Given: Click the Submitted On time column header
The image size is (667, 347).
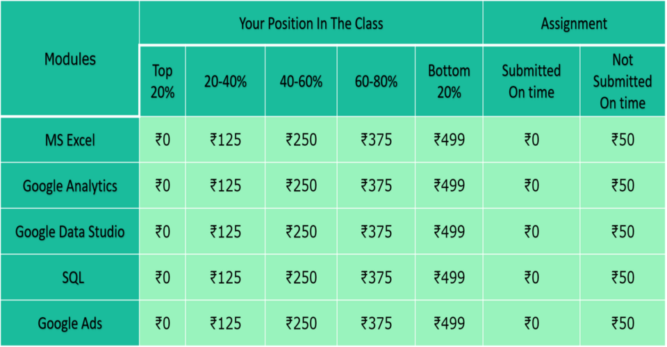Looking at the screenshot, I should [532, 81].
